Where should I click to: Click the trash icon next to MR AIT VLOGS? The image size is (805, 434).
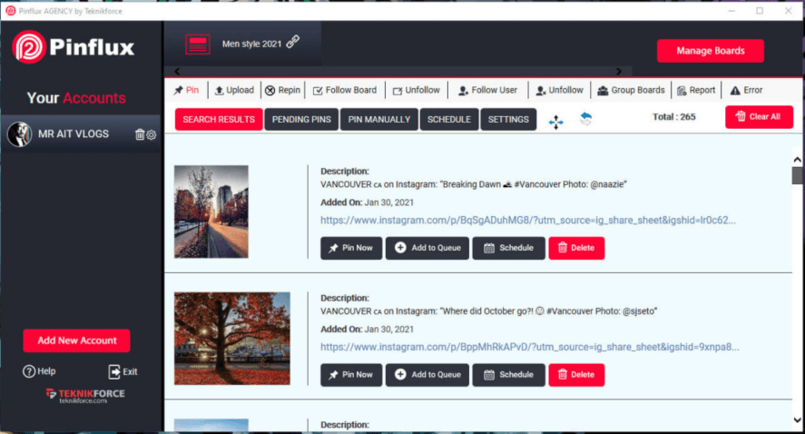pyautogui.click(x=140, y=134)
